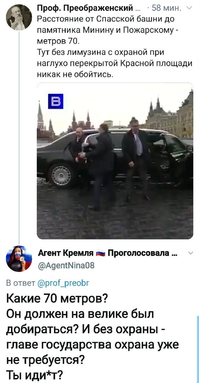Viewport: 199px width, 383px height.
Task: Expand the first tweet's chevron menu
Action: [191, 10]
